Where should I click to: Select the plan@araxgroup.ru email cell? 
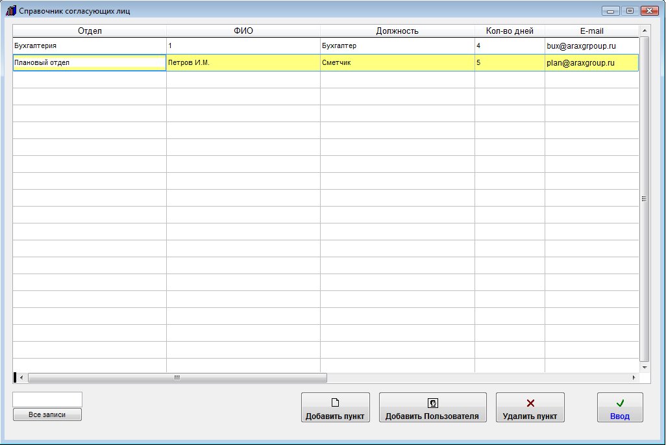[591, 62]
